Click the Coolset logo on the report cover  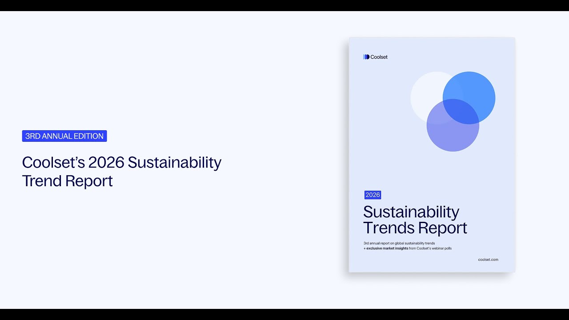(x=375, y=57)
